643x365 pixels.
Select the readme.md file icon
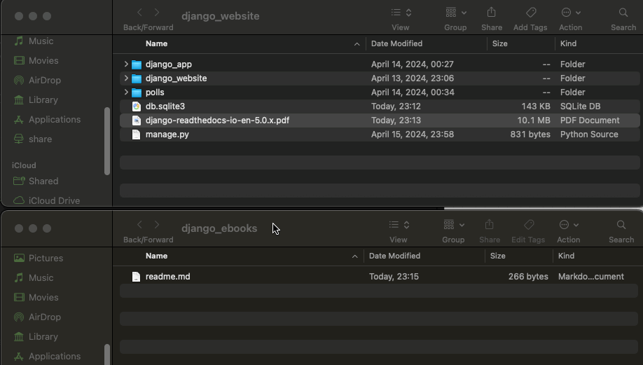[x=136, y=277]
